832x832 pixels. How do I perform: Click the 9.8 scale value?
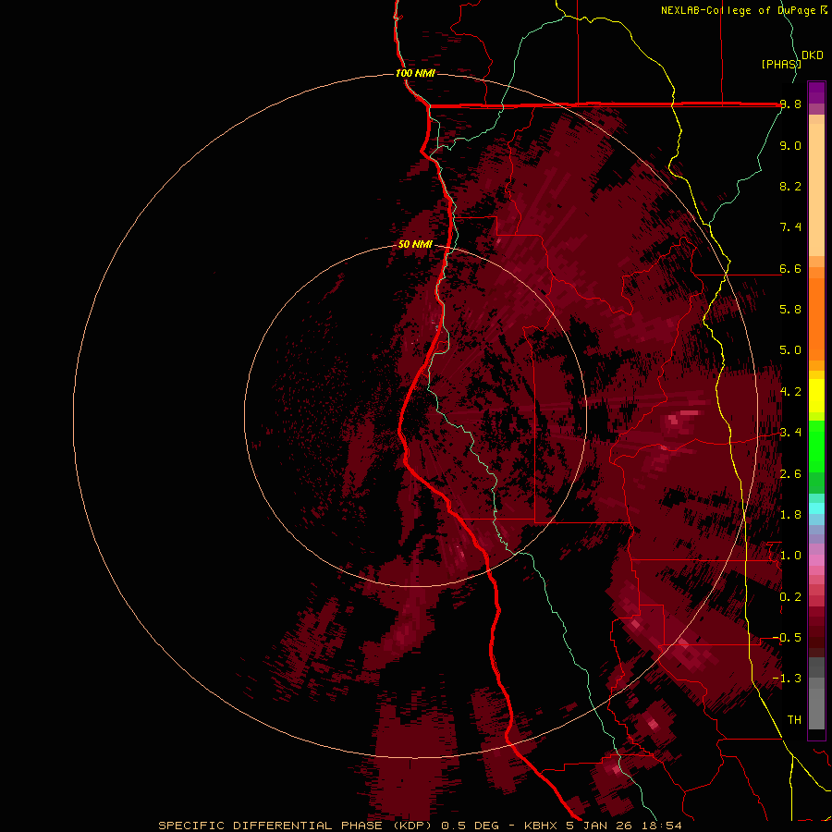[790, 104]
